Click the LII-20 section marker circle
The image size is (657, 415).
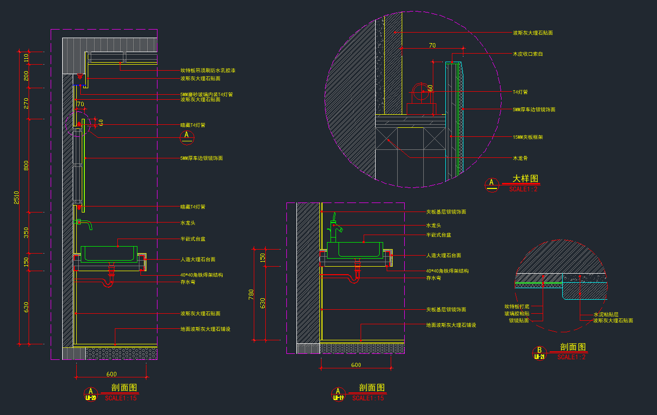tap(91, 394)
